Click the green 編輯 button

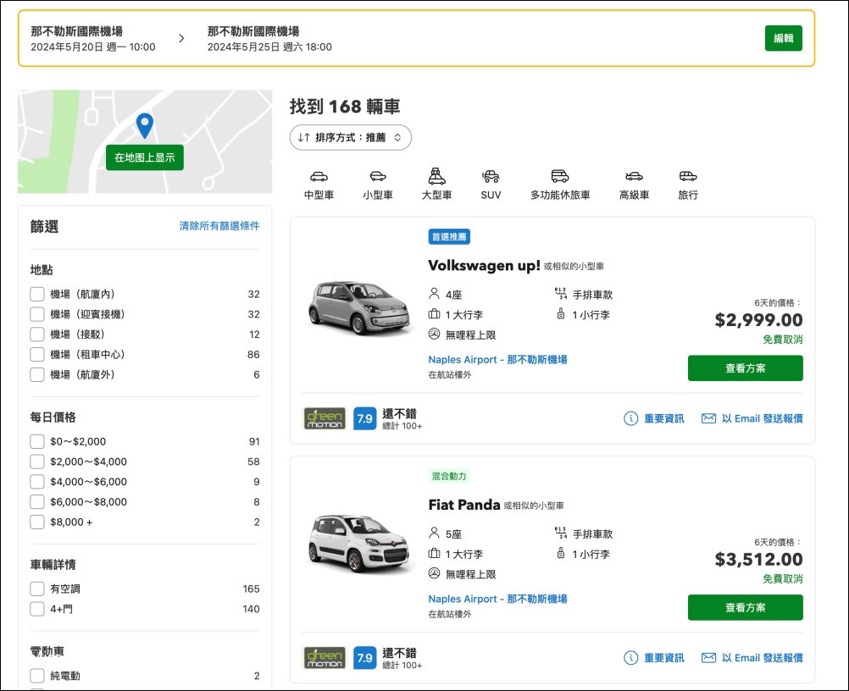(783, 38)
